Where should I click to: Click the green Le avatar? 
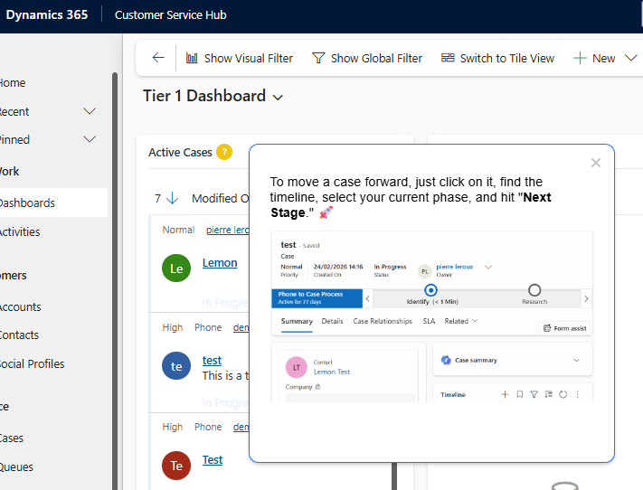coord(176,269)
